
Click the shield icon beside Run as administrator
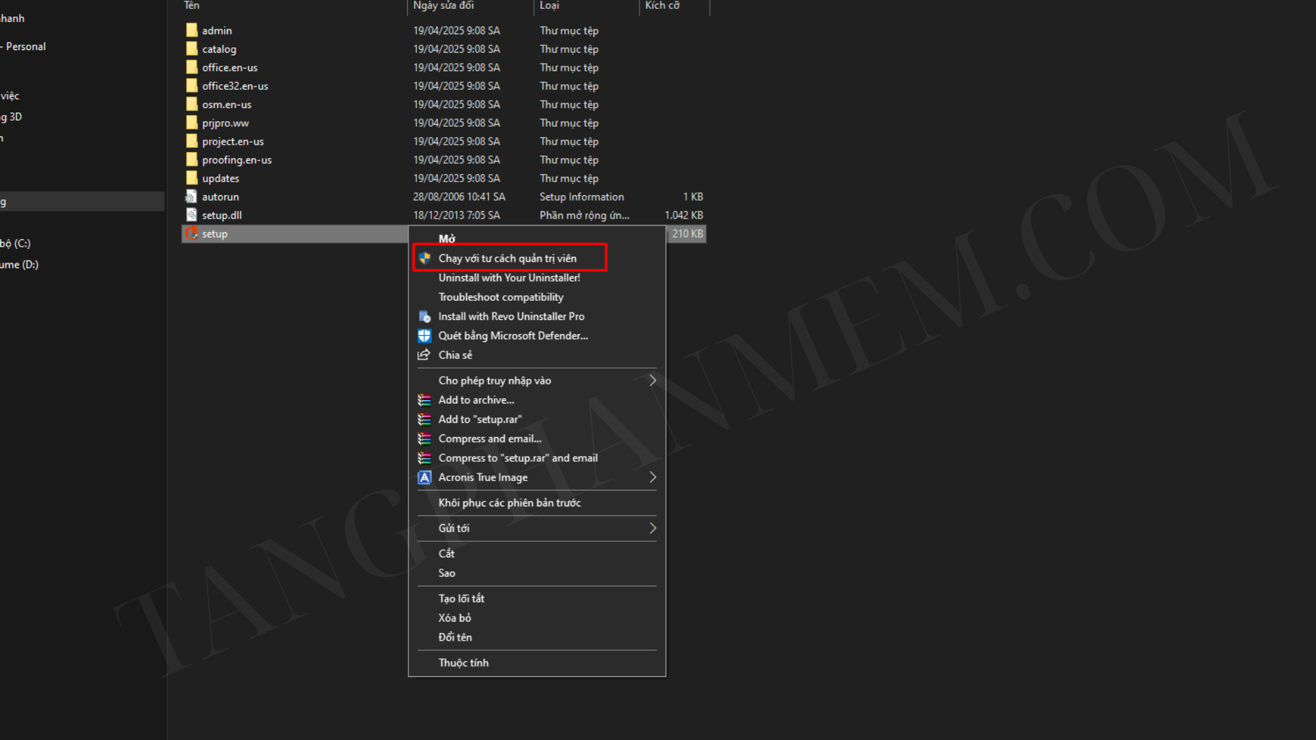(424, 258)
